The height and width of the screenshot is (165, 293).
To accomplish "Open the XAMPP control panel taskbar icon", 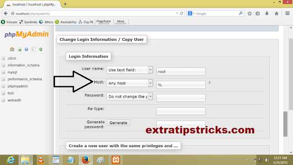I will click(116, 160).
